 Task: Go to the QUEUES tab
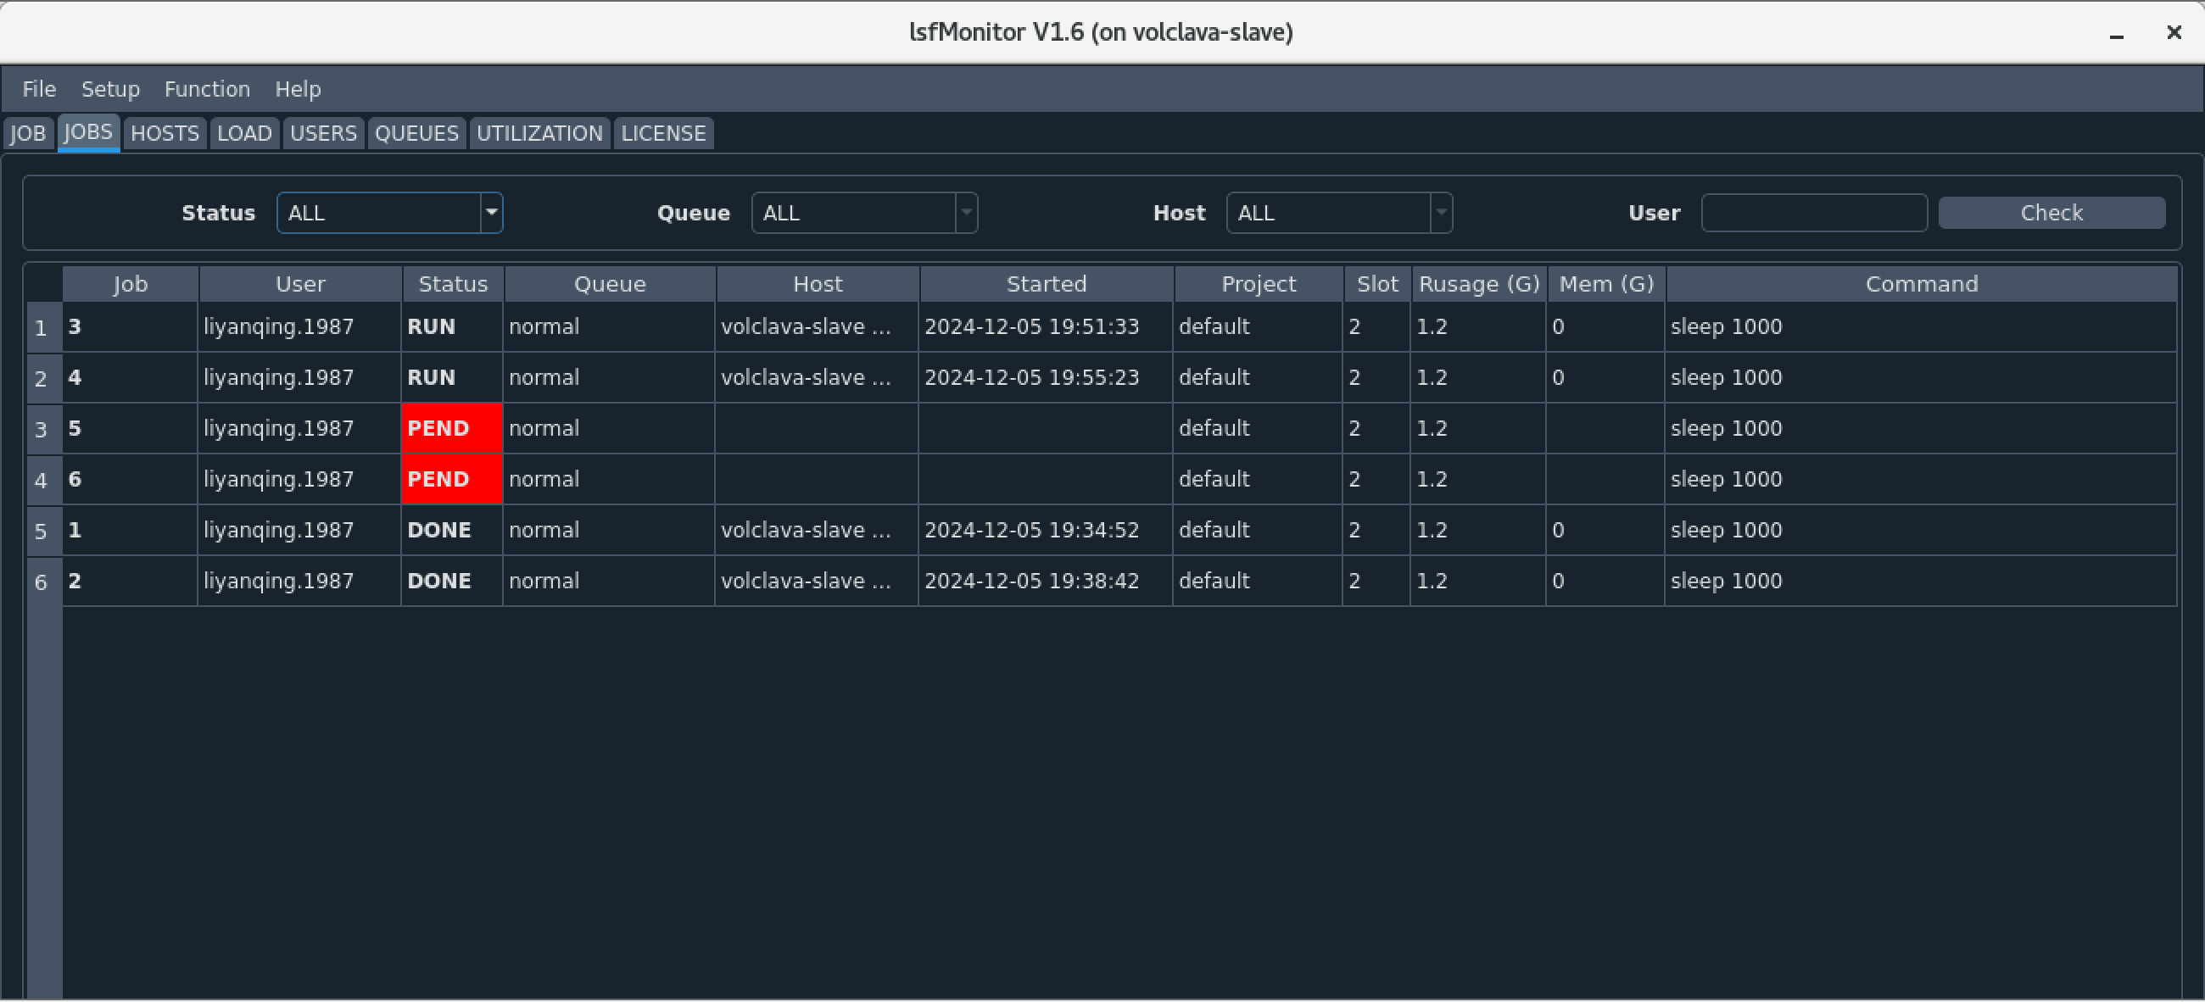point(416,133)
